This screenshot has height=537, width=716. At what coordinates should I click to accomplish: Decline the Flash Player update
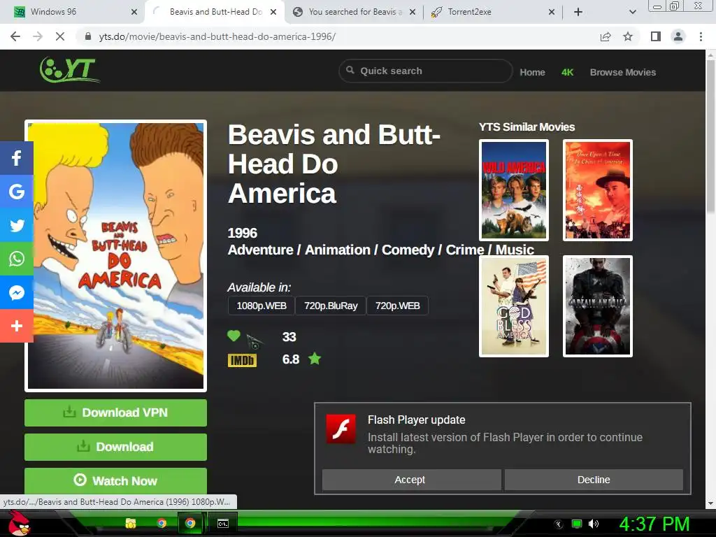tap(594, 480)
